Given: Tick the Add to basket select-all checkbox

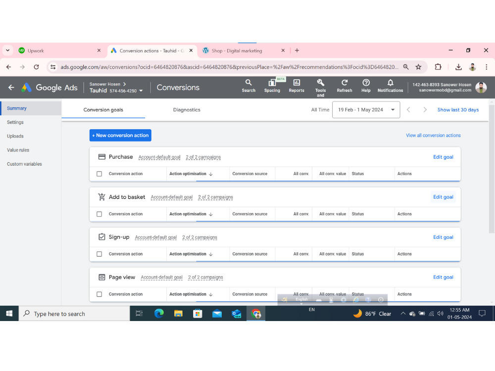Looking at the screenshot, I should point(99,214).
